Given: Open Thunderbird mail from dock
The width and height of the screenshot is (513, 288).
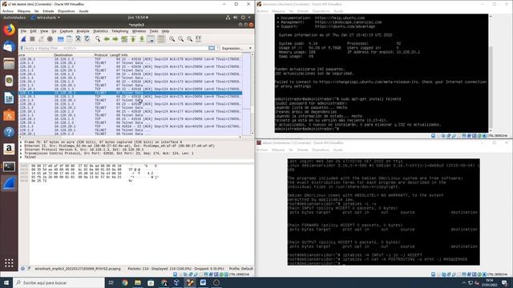Looking at the screenshot, I should (9, 46).
